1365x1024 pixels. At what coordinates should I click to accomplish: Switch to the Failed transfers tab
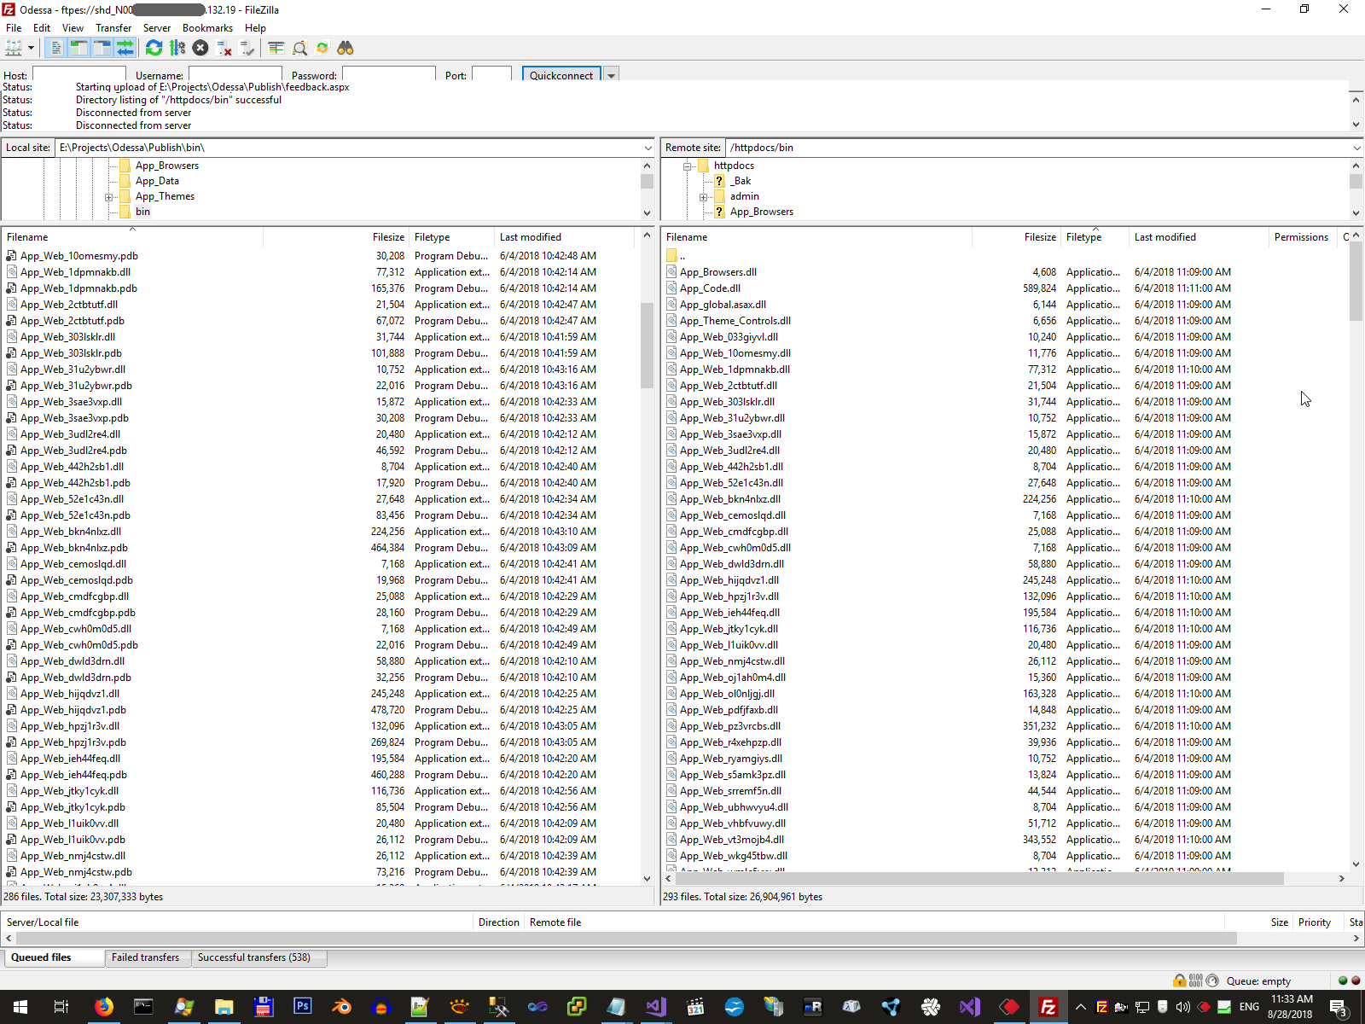[x=146, y=957]
